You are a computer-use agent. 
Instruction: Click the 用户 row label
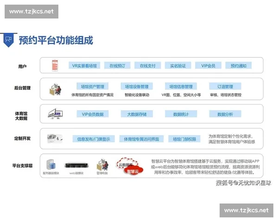[22, 67]
